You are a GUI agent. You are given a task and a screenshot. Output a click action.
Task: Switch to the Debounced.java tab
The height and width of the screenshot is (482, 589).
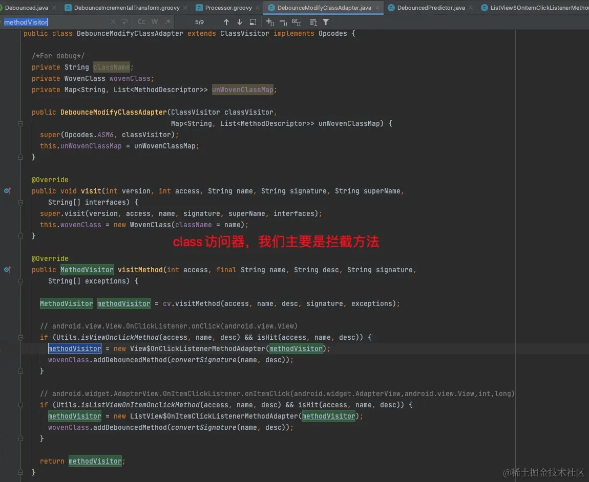point(26,8)
